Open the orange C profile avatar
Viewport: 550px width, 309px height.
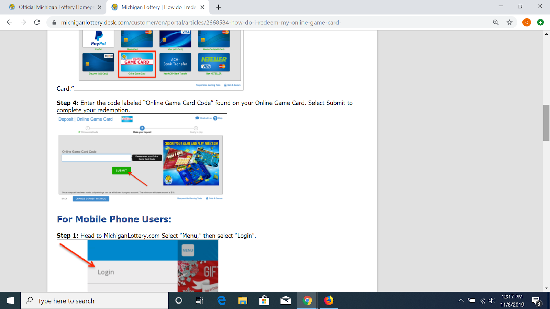[x=527, y=22]
